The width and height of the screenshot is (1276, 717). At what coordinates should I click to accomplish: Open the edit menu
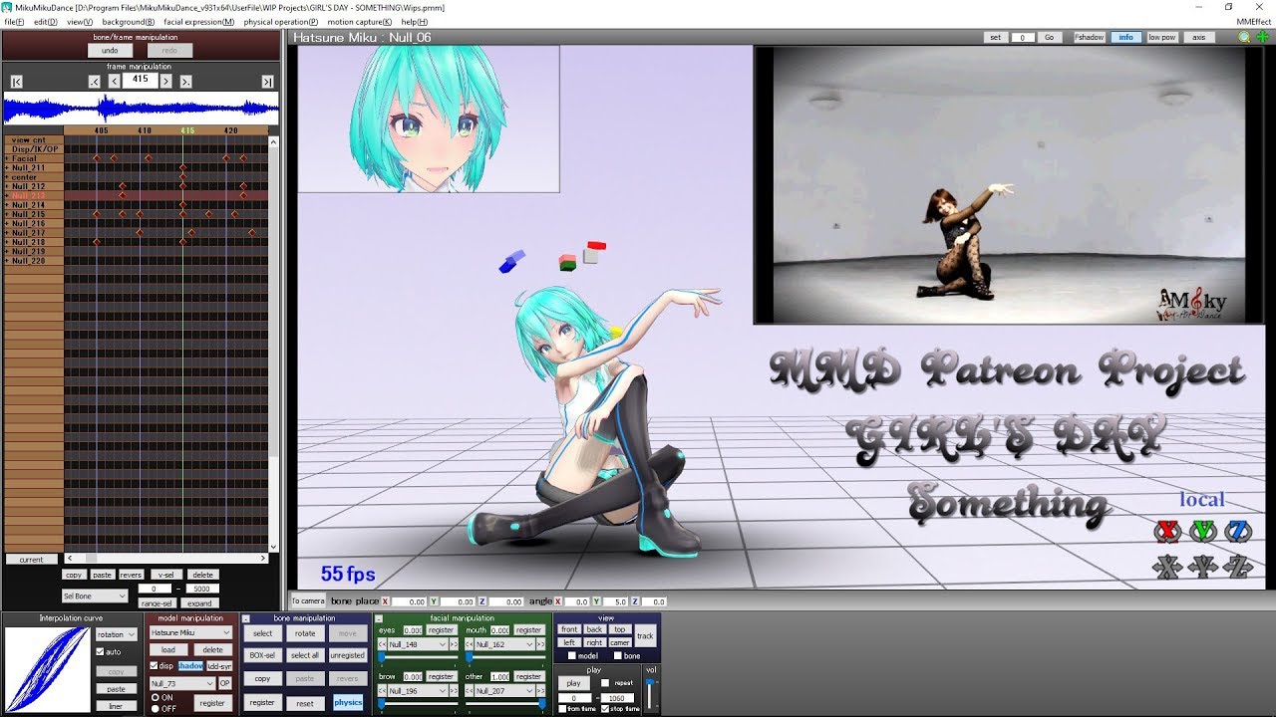(45, 21)
